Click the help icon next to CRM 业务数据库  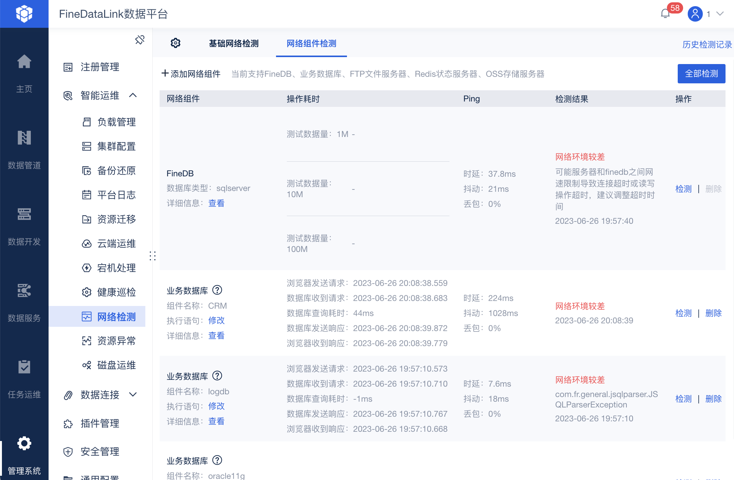217,290
